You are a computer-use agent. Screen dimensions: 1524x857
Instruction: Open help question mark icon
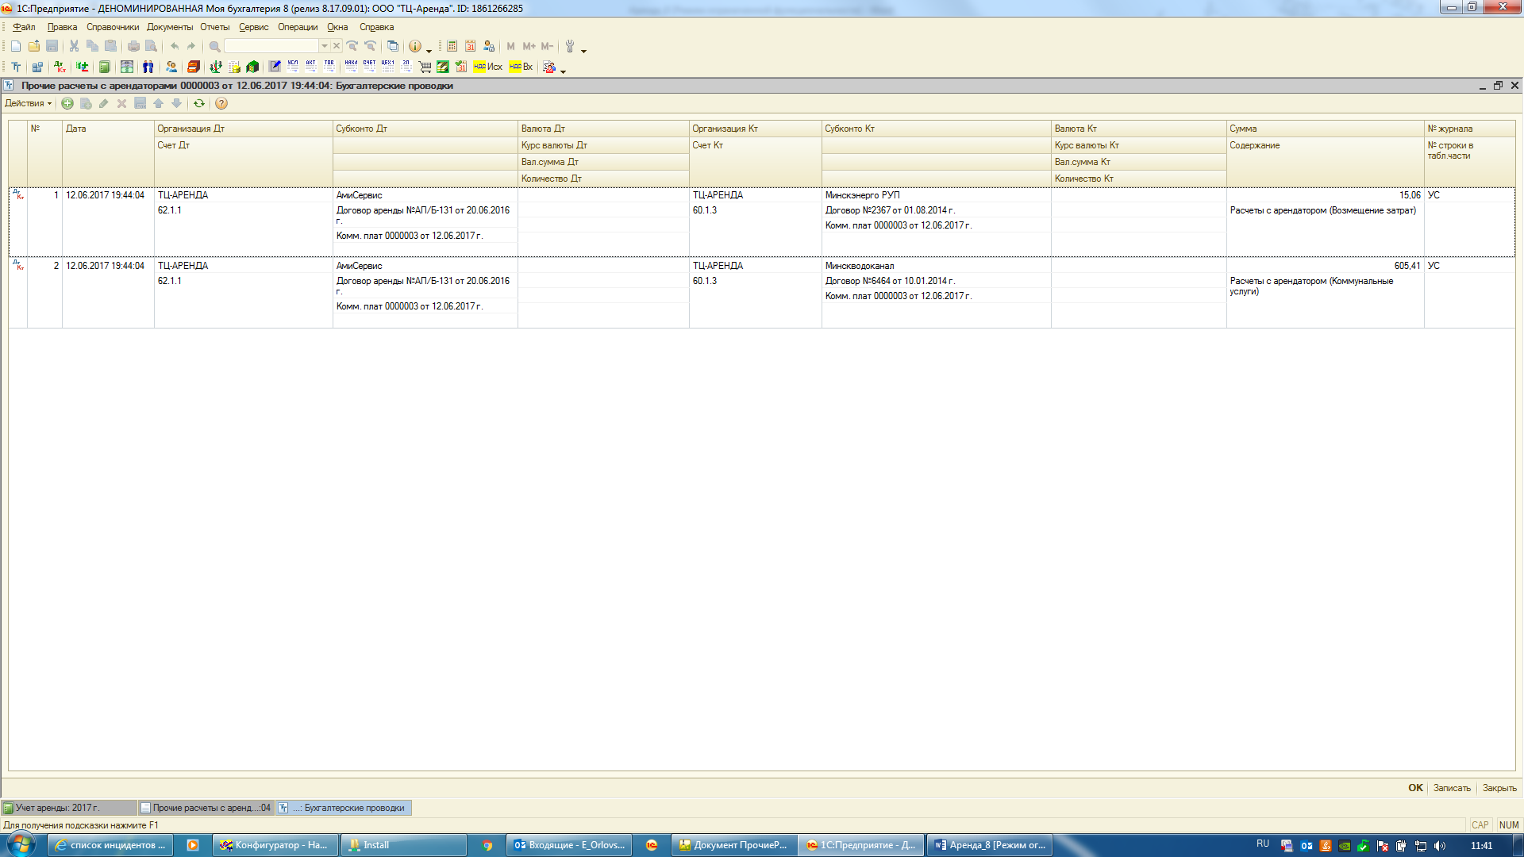coord(221,103)
